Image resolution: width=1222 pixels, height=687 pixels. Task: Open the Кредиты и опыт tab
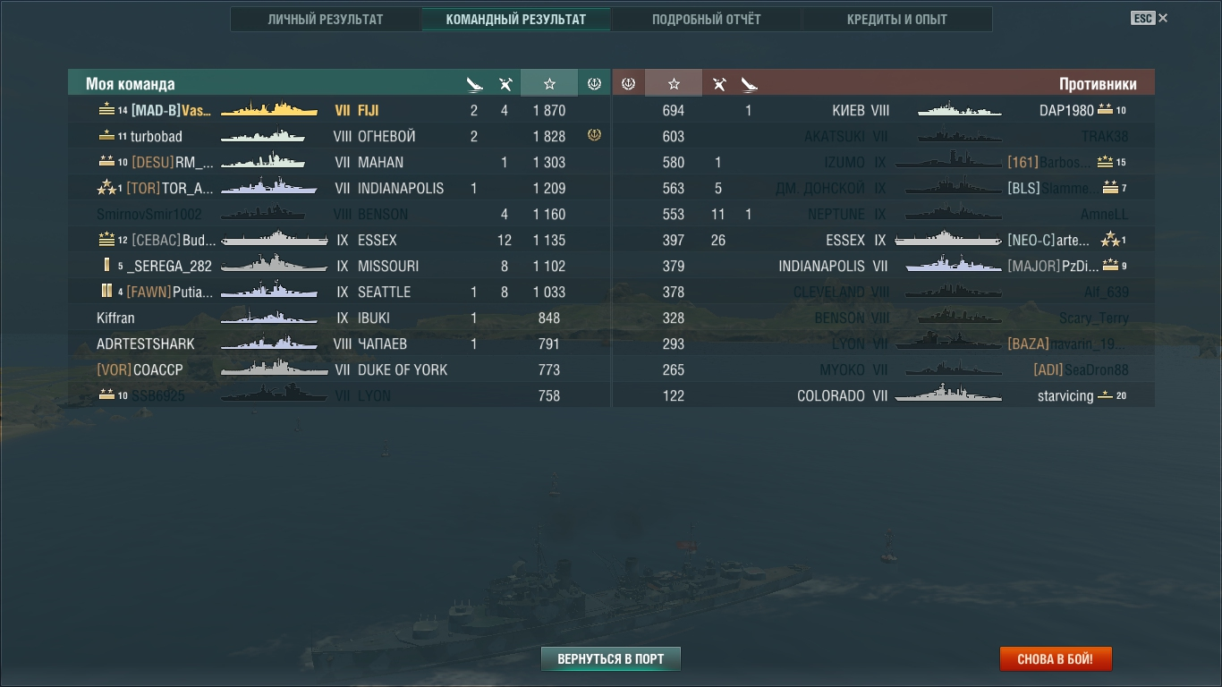[x=897, y=19]
